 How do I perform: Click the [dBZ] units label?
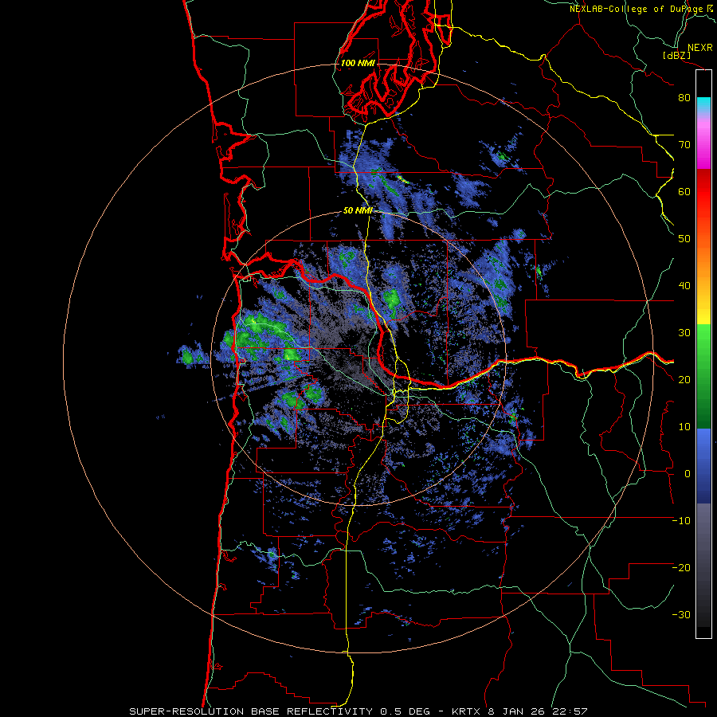tap(676, 55)
